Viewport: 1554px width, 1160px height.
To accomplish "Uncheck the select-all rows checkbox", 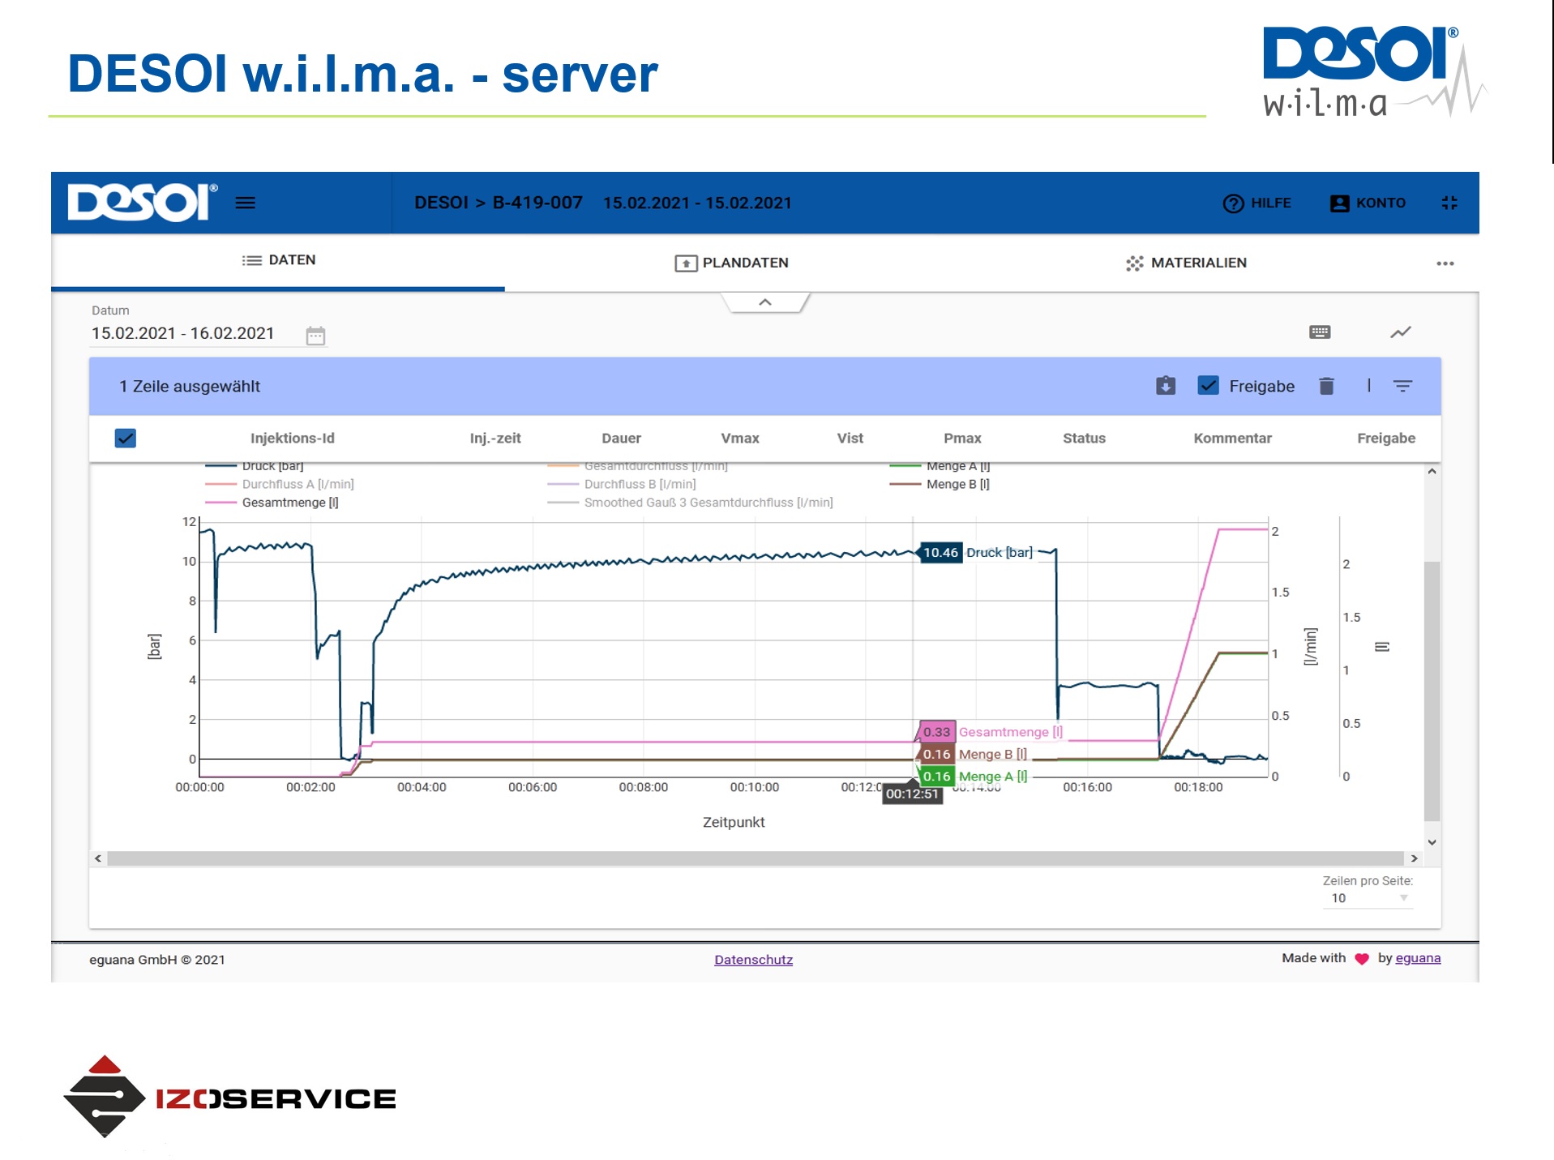I will tap(126, 439).
